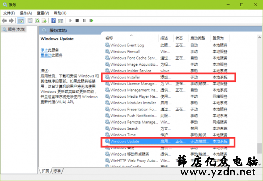Viewport: 263px width, 181px height.
Task: Open the 文件(F) menu
Action: [x=9, y=13]
